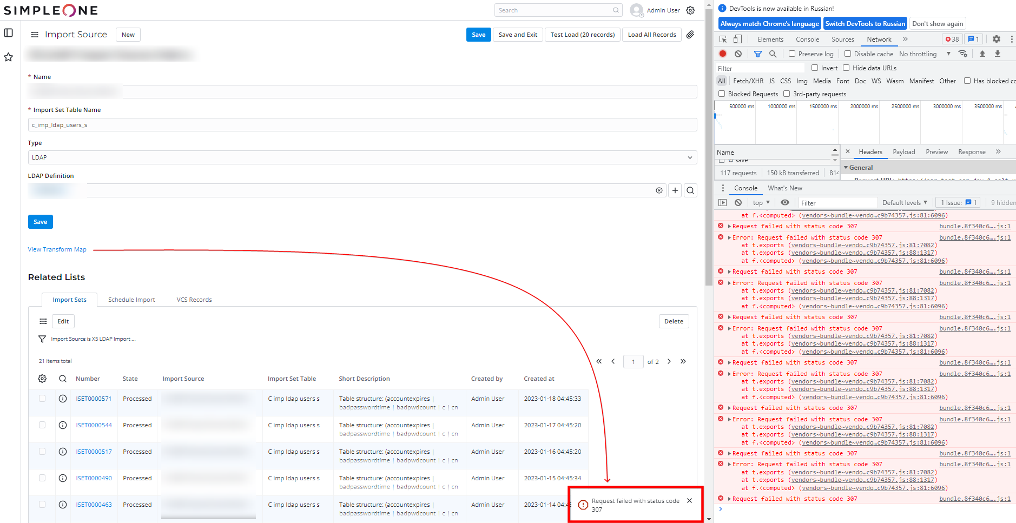
Task: Click the user settings gear icon
Action: coord(690,10)
